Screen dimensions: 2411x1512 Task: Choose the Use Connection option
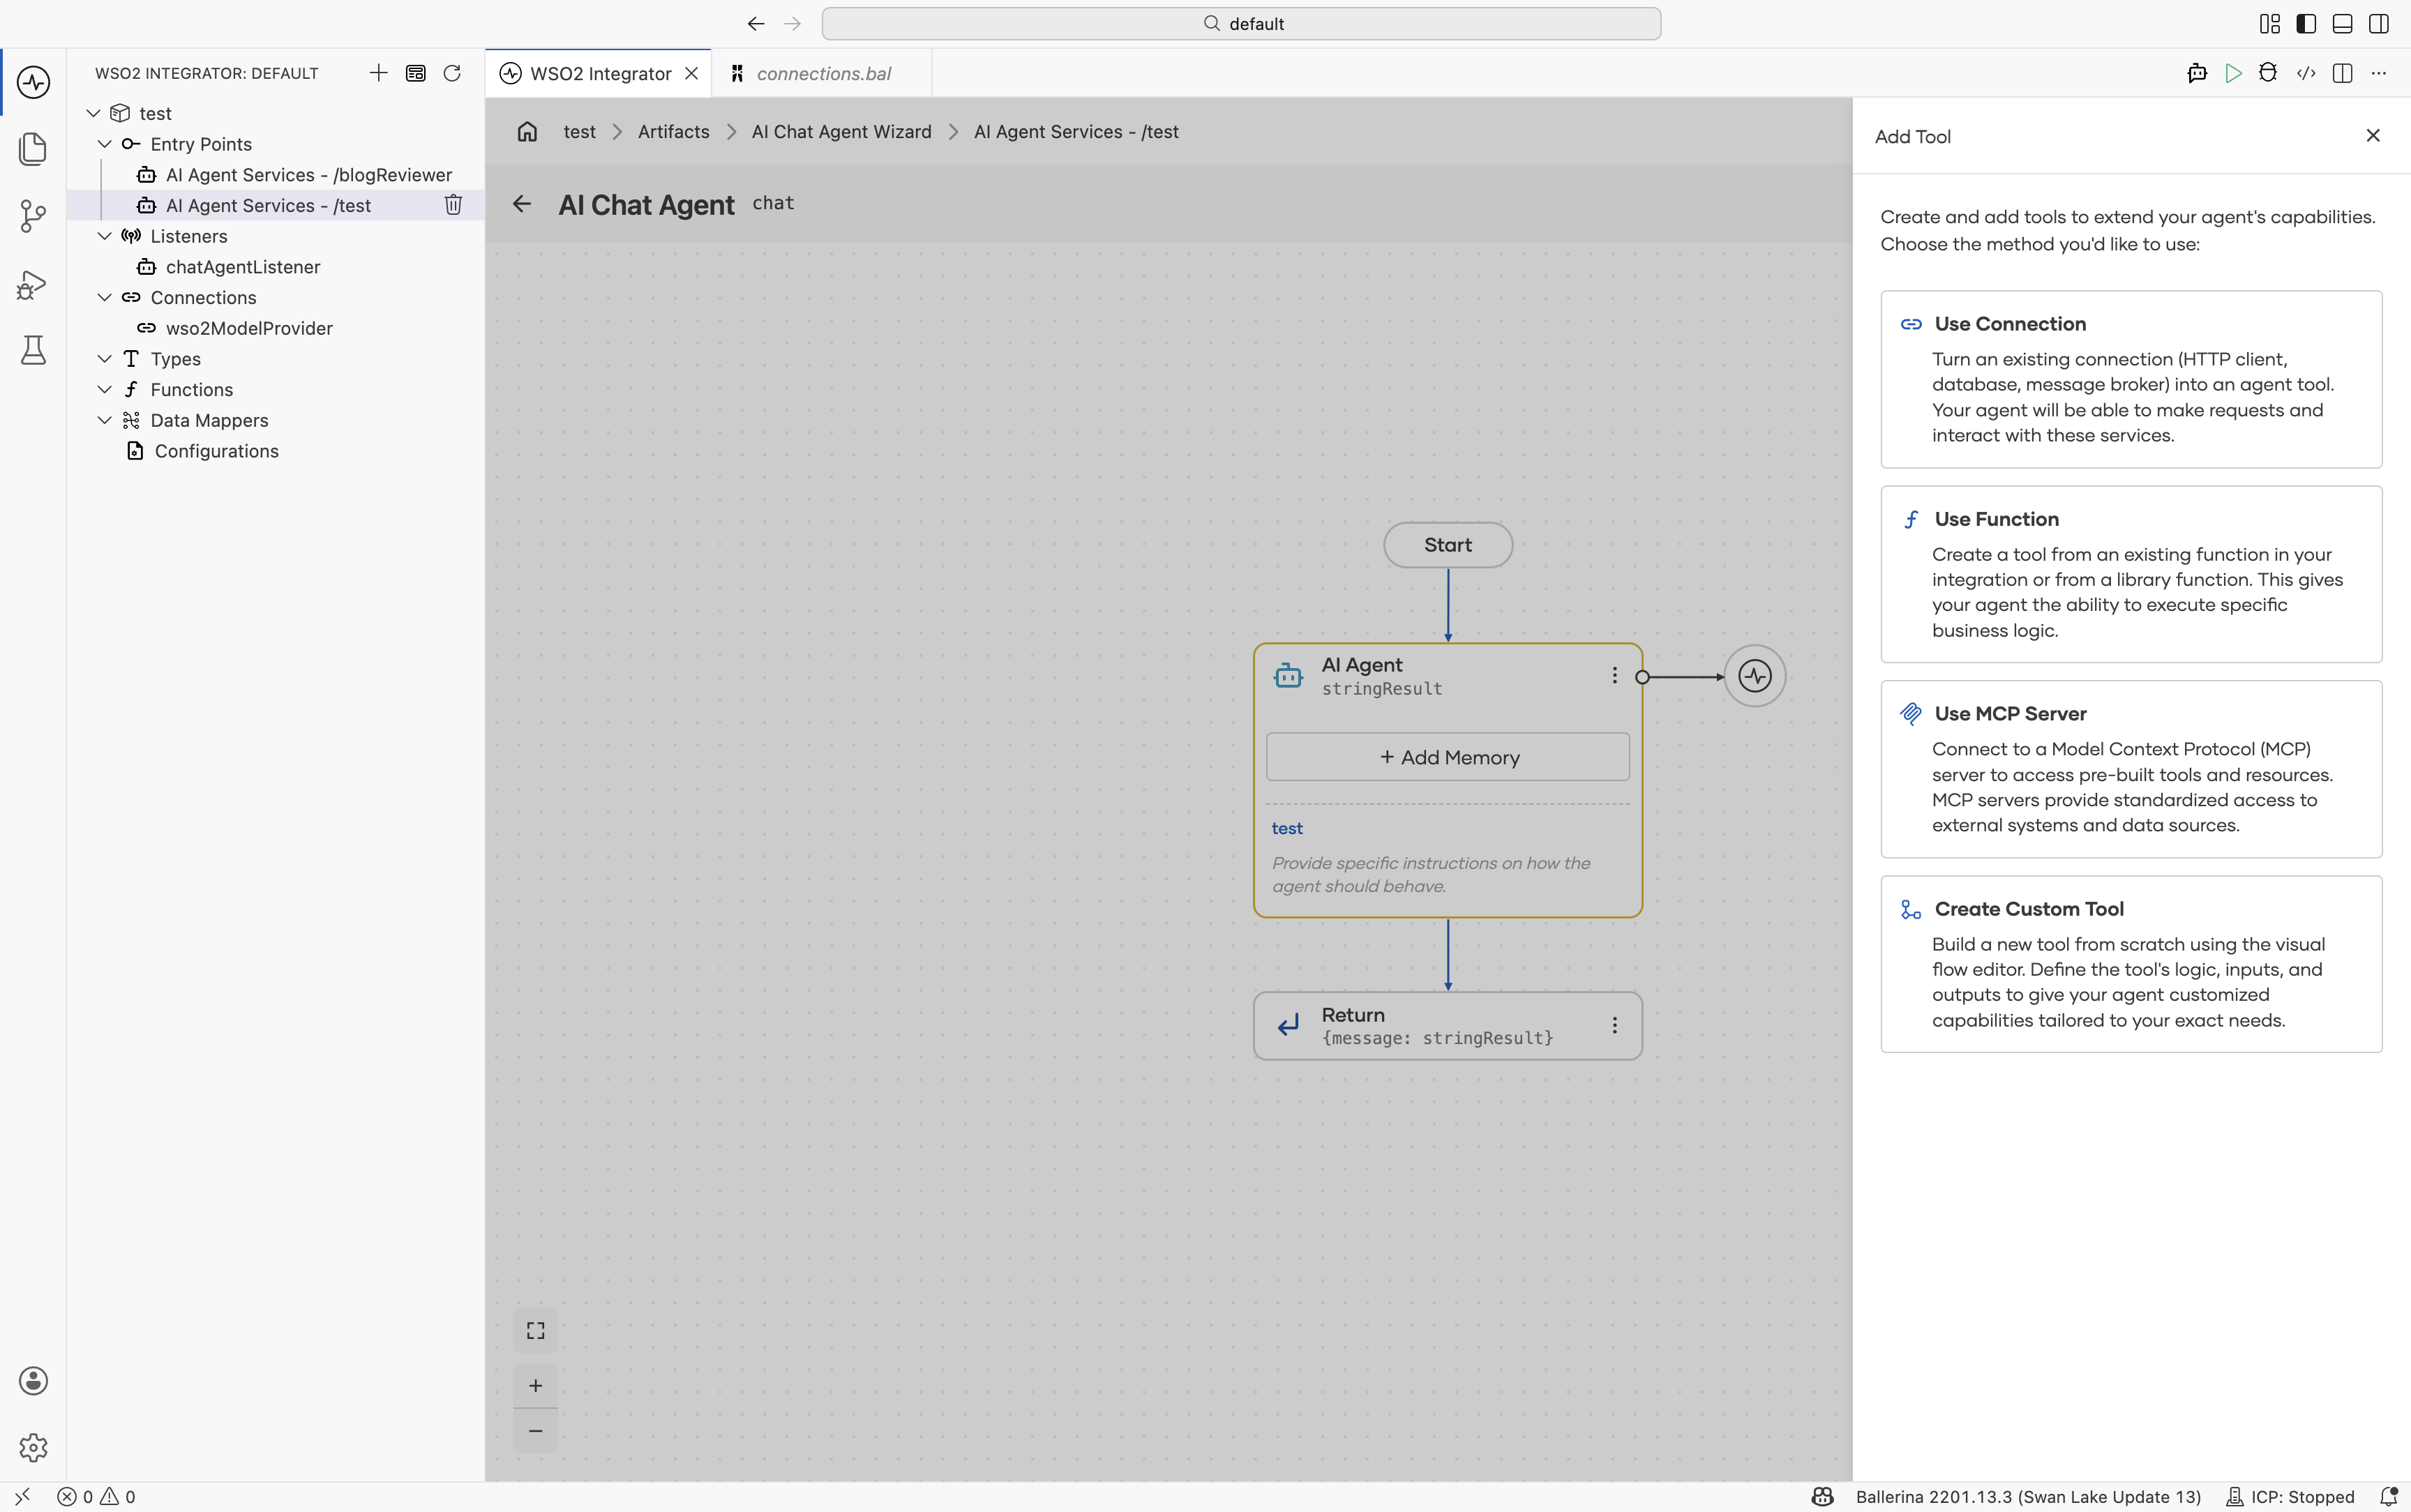click(x=2131, y=379)
